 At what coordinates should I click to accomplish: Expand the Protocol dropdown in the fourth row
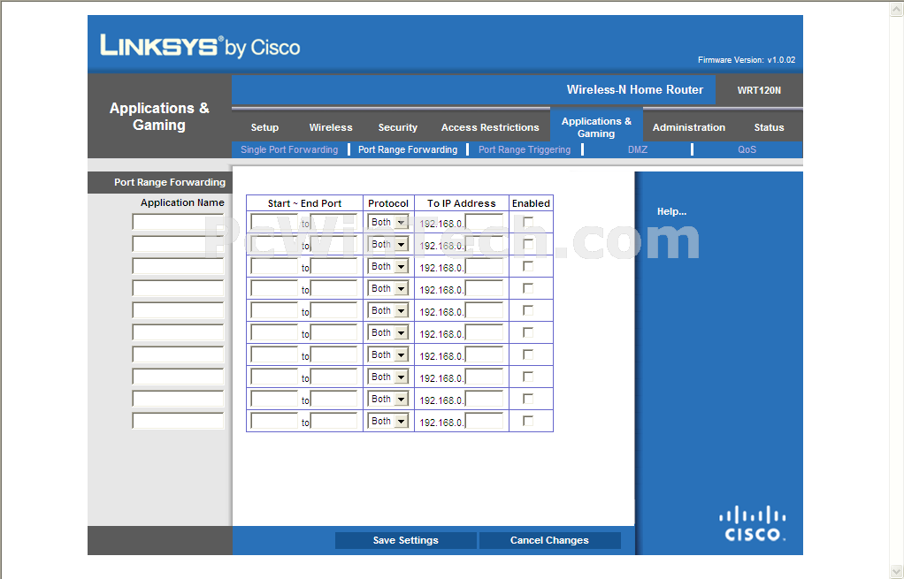click(x=388, y=289)
